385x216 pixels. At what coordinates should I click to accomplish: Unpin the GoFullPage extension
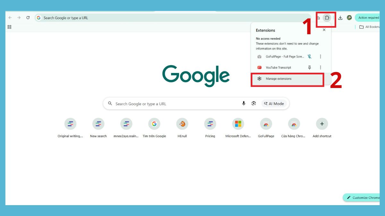[310, 57]
